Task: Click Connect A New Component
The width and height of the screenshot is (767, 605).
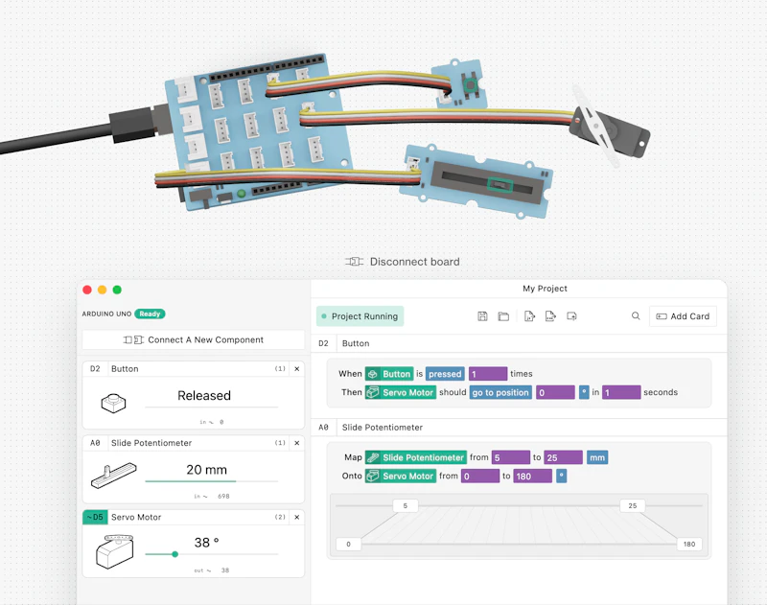Action: pos(194,340)
